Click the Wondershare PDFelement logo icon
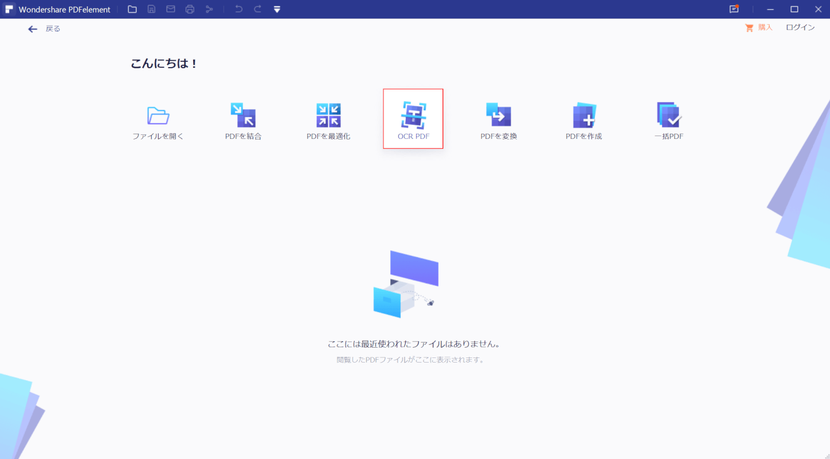 (9, 9)
